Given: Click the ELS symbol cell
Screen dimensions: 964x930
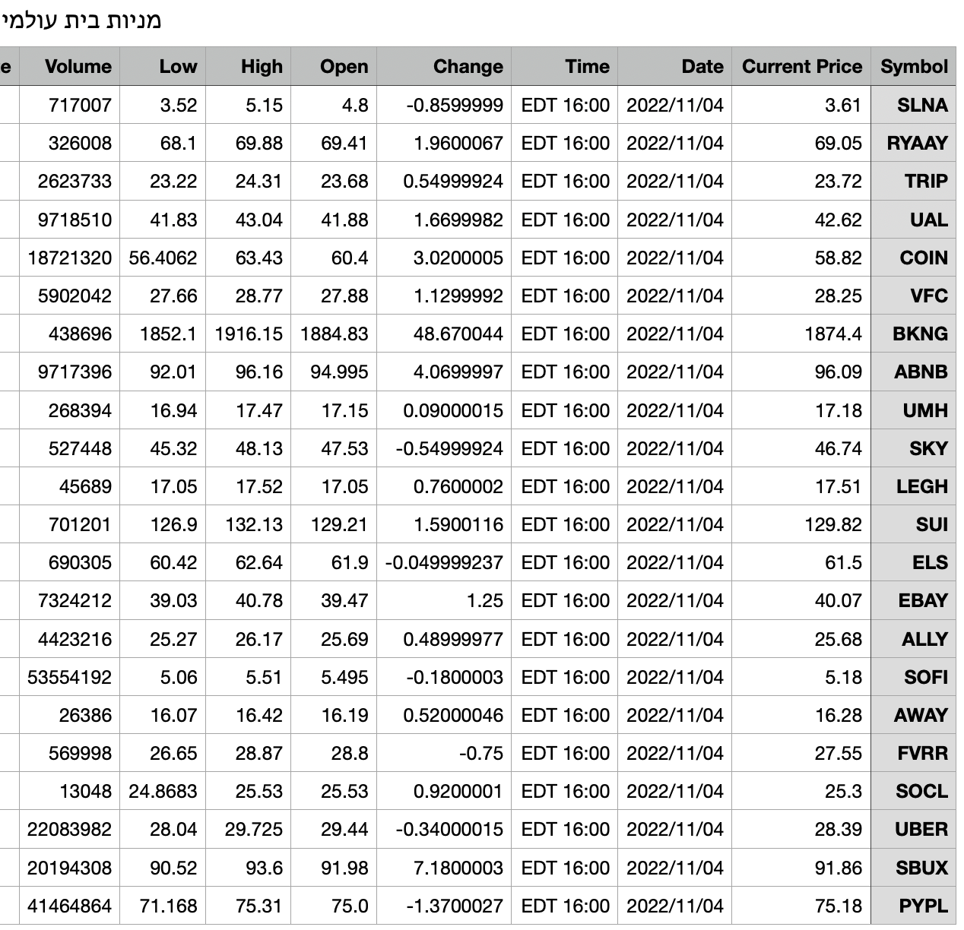Looking at the screenshot, I should tap(913, 562).
